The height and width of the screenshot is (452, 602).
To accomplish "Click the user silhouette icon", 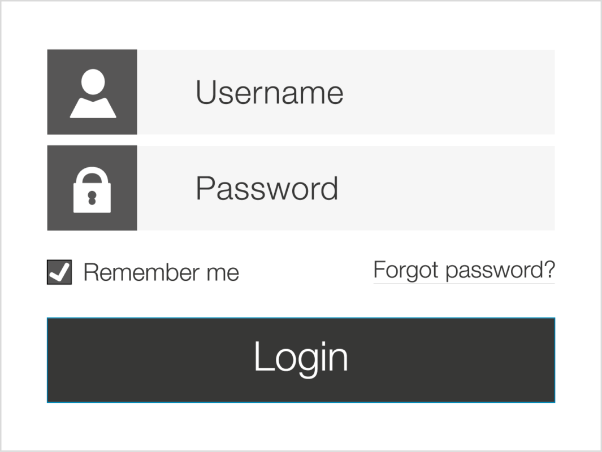I will (x=93, y=93).
